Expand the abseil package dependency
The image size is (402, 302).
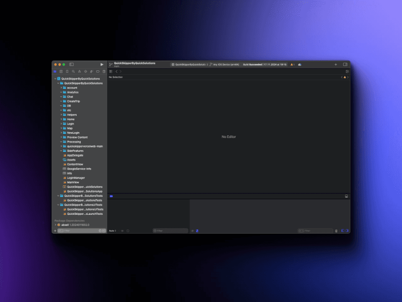pyautogui.click(x=55, y=225)
